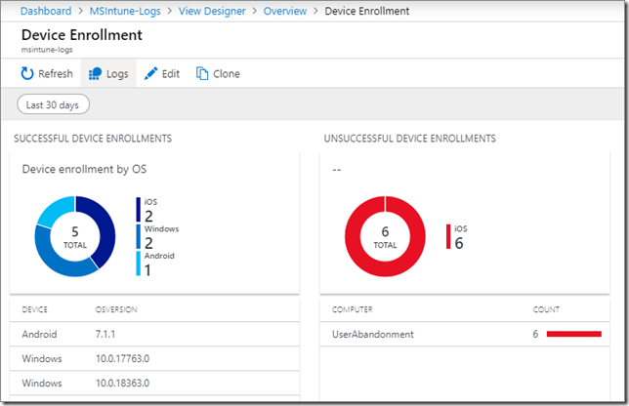Click the Clone copy-pages icon
The width and height of the screenshot is (629, 406).
[x=202, y=74]
